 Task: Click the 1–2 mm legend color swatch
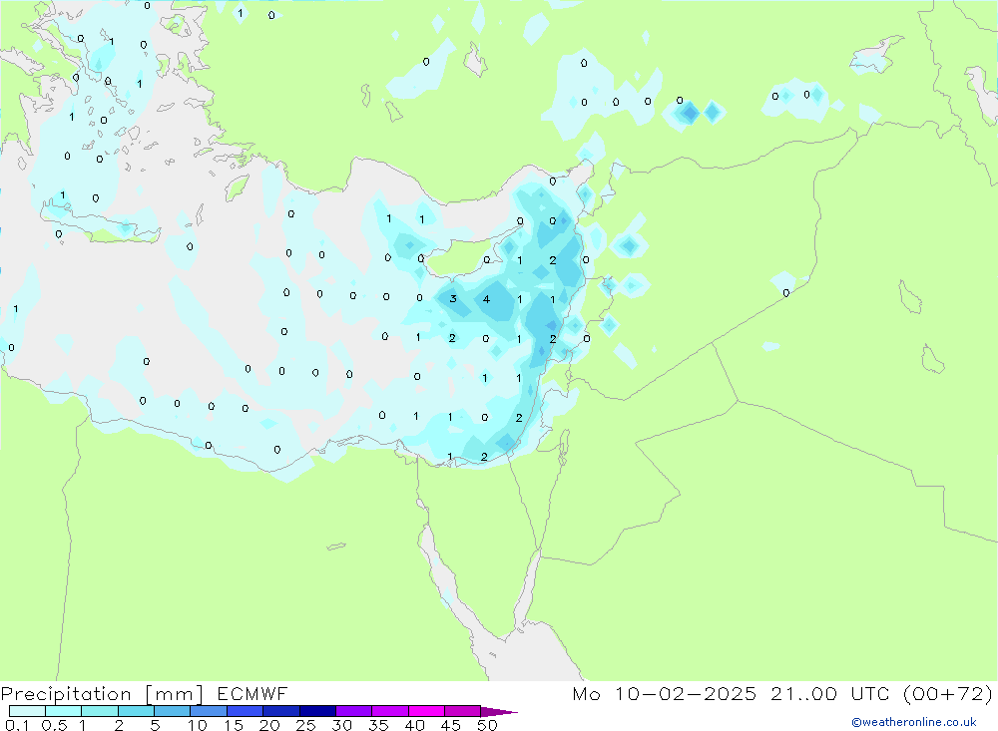[x=100, y=711]
